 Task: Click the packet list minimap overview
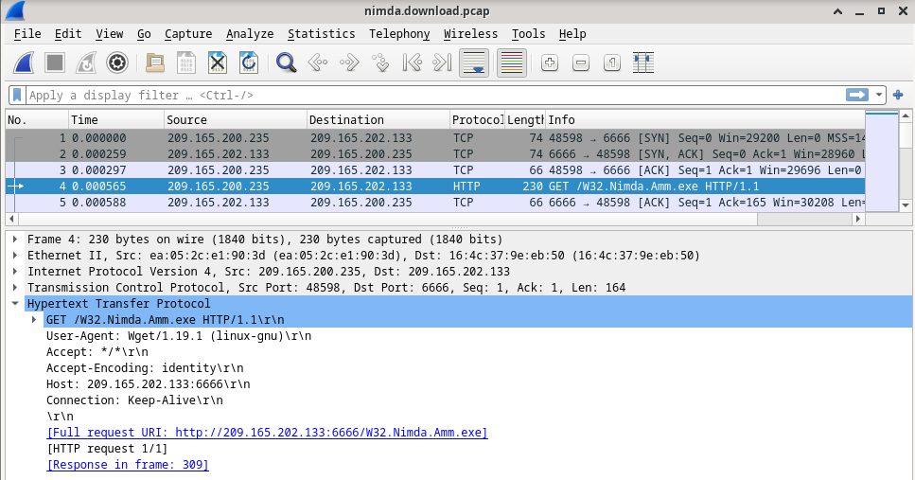(x=882, y=161)
